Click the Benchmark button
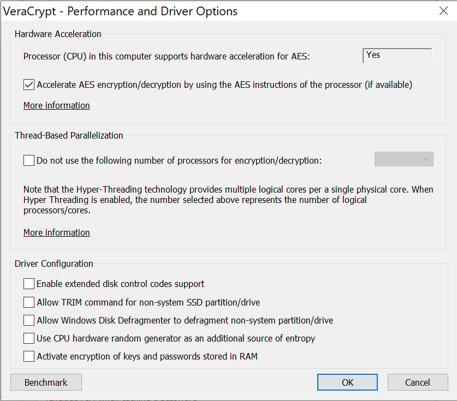Viewport: 457px width, 401px height. tap(46, 382)
